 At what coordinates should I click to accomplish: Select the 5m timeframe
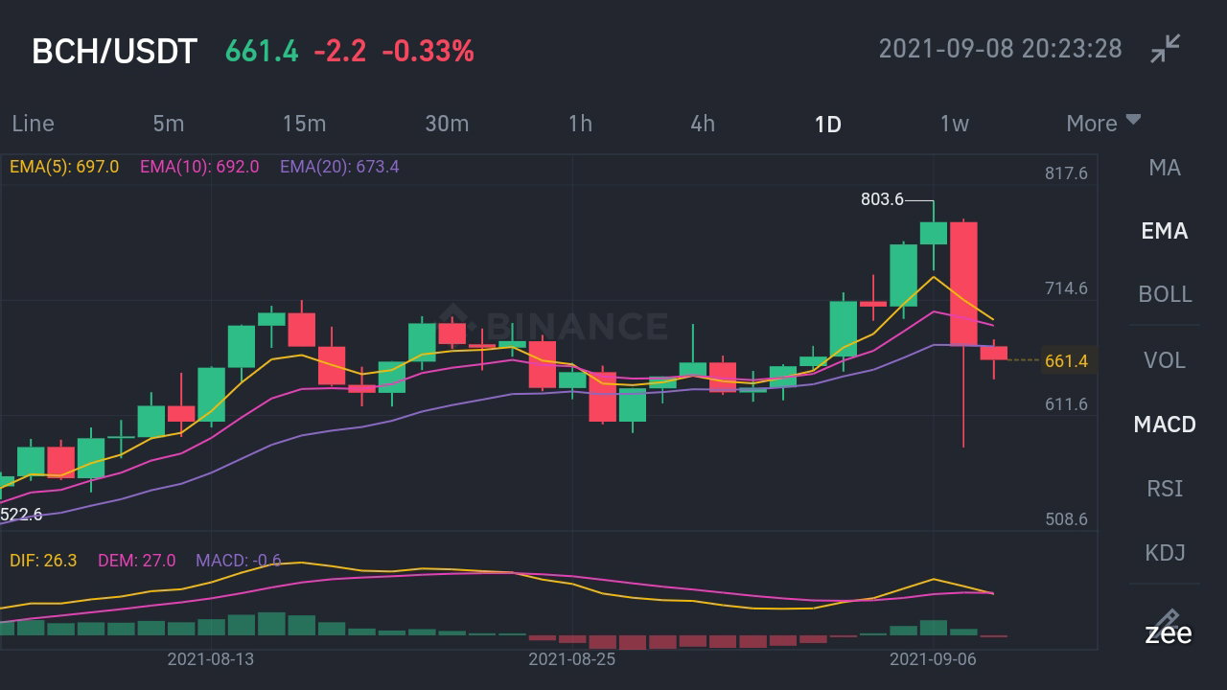[x=168, y=123]
